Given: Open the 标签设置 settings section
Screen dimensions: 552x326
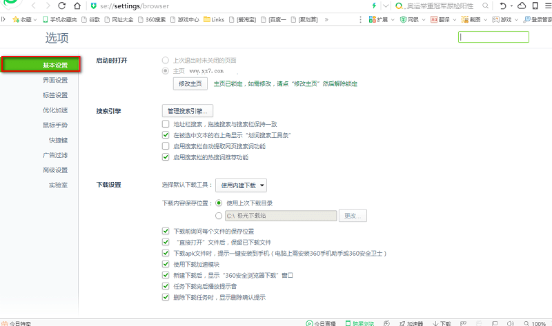Looking at the screenshot, I should click(55, 95).
